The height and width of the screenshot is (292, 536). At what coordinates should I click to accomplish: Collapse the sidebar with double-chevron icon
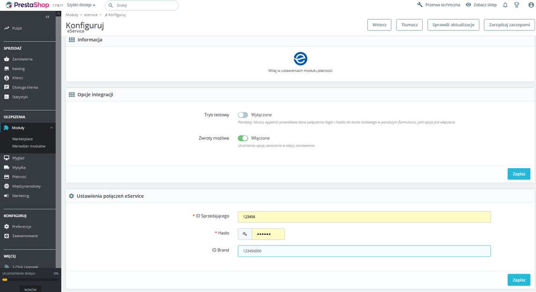[x=48, y=17]
